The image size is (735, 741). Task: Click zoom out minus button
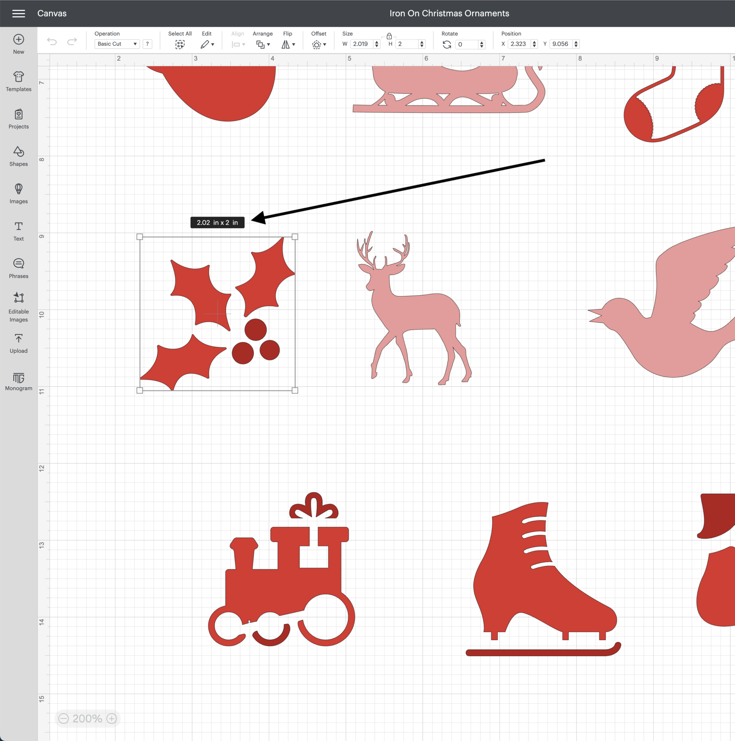pyautogui.click(x=64, y=718)
